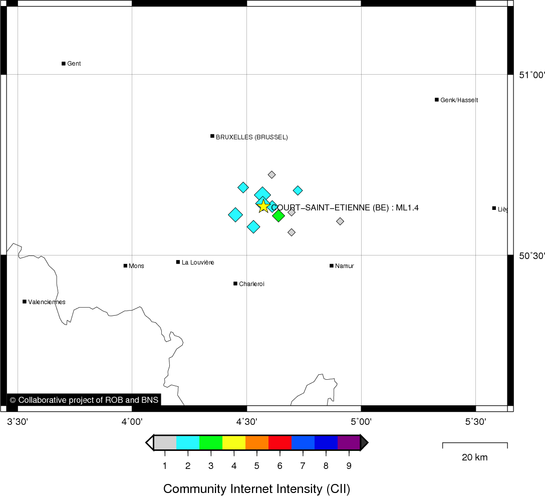Pick the purple intensity 9 swatch
The image size is (545, 496).
coord(349,443)
